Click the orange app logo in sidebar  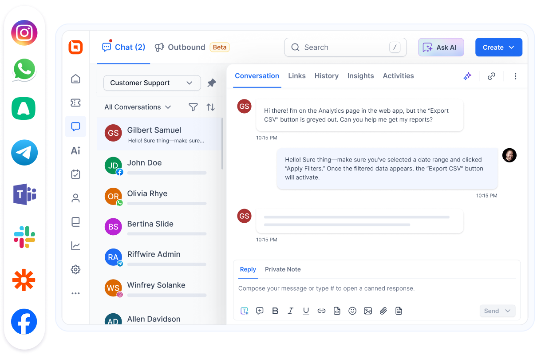75,47
